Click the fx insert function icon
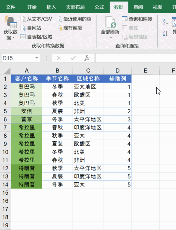176x230 pixels. point(87,58)
